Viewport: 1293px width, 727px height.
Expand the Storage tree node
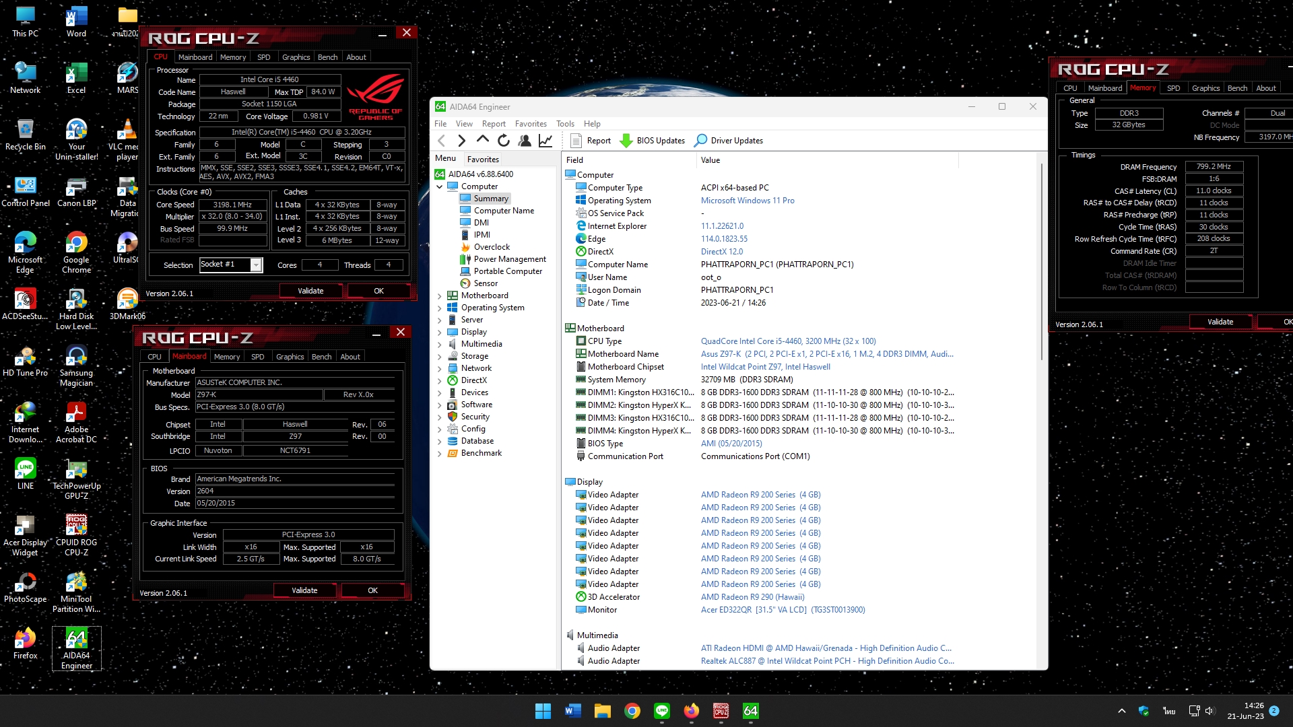click(x=440, y=356)
